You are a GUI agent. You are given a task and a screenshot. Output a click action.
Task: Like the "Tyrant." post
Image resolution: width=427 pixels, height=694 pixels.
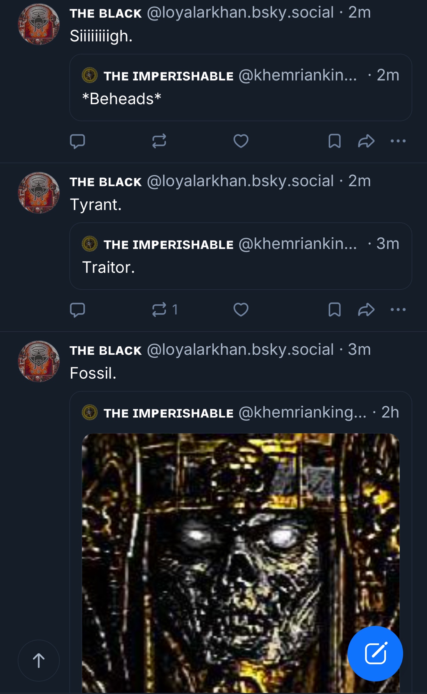[x=241, y=310]
